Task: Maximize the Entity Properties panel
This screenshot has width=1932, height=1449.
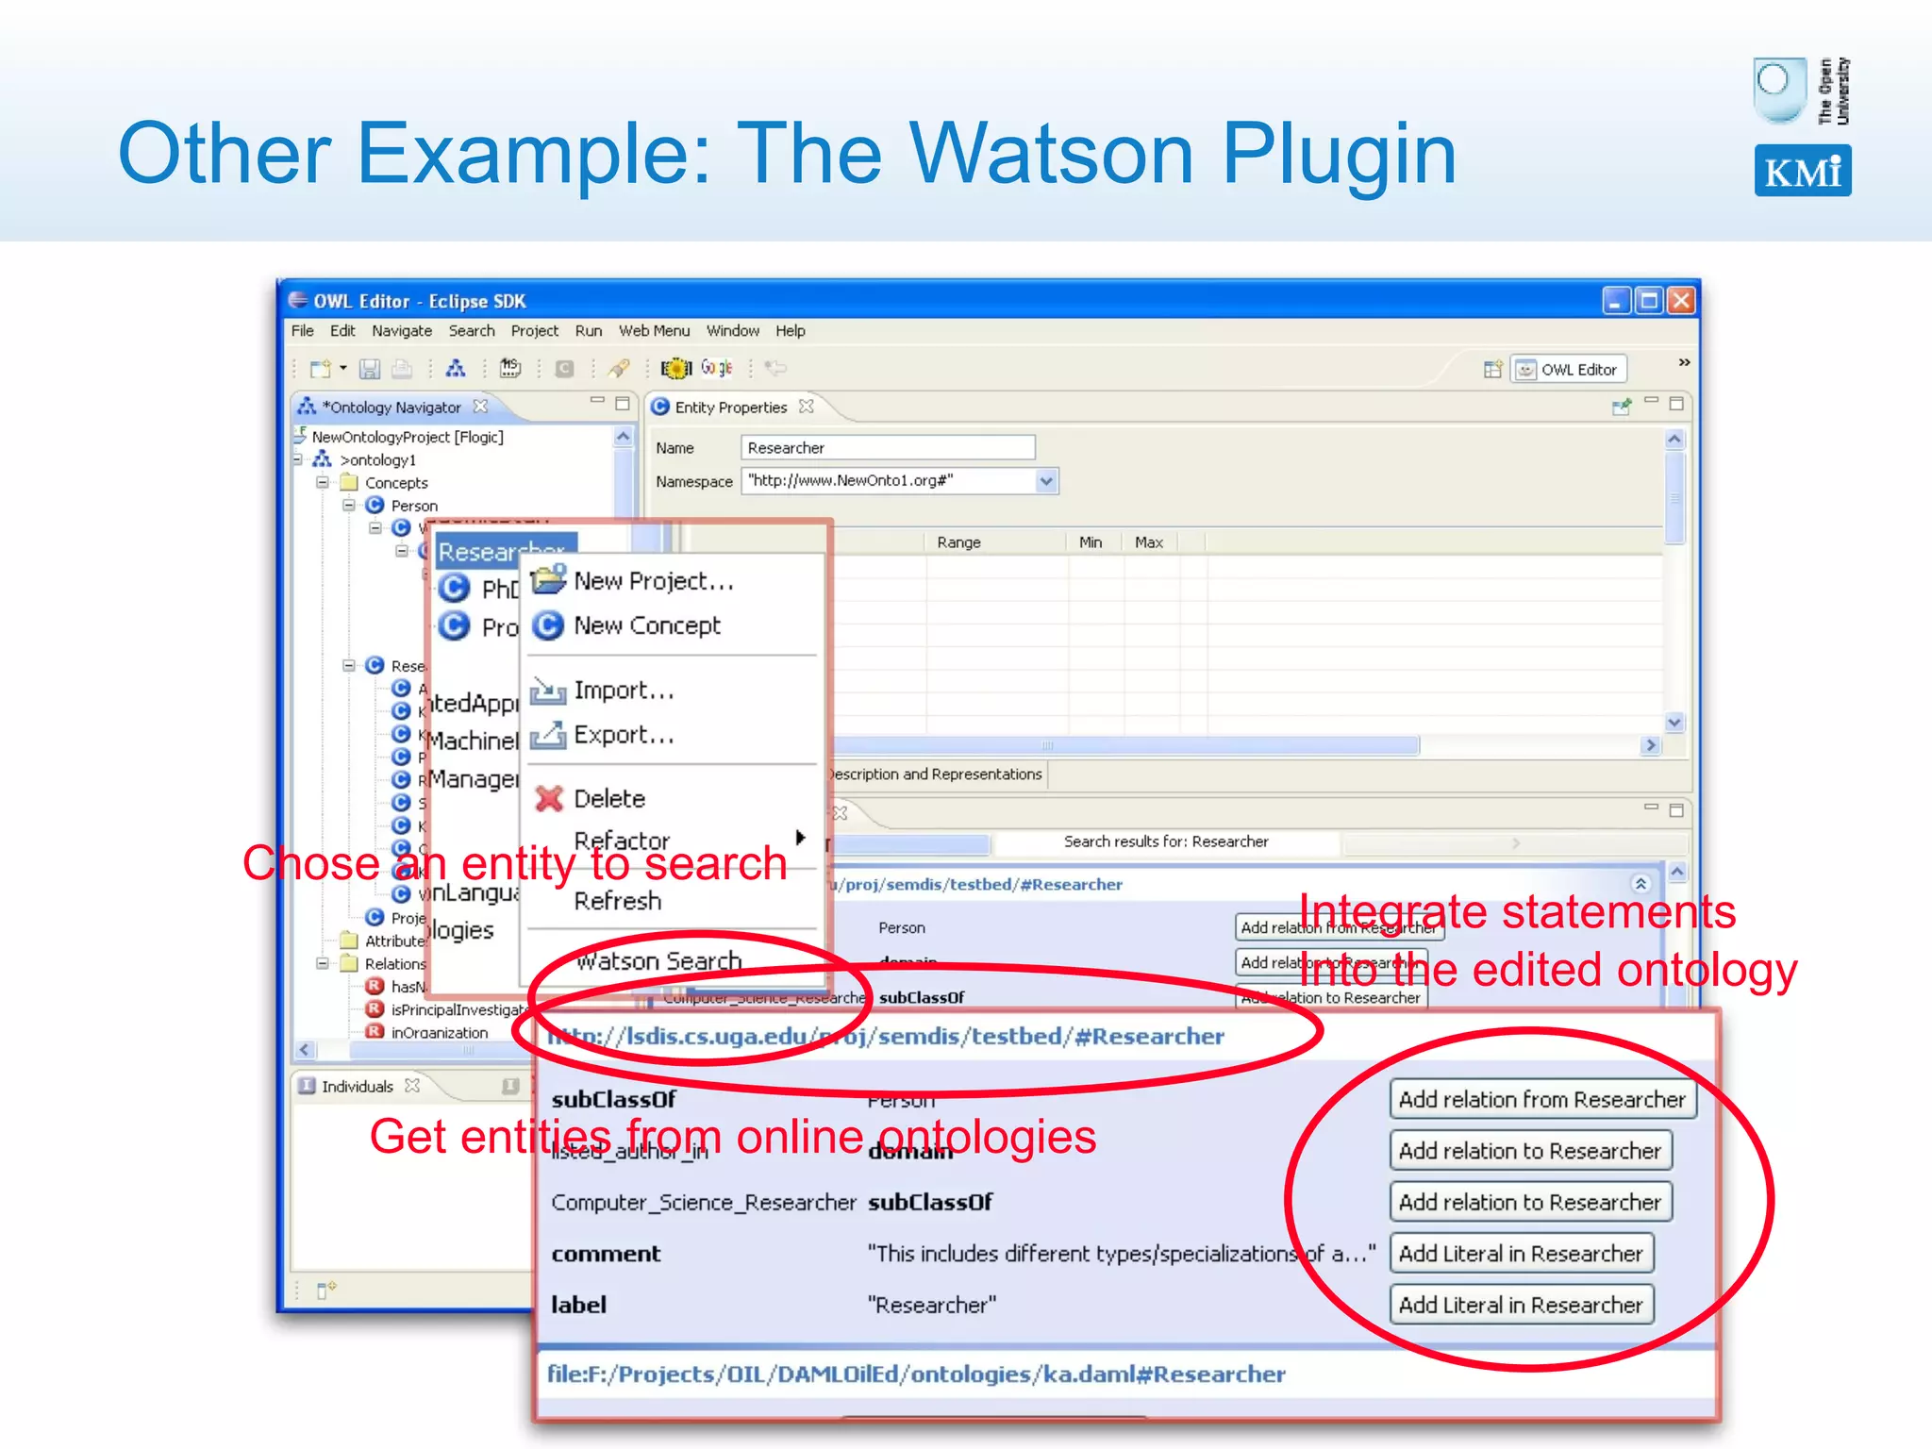Action: click(1676, 404)
